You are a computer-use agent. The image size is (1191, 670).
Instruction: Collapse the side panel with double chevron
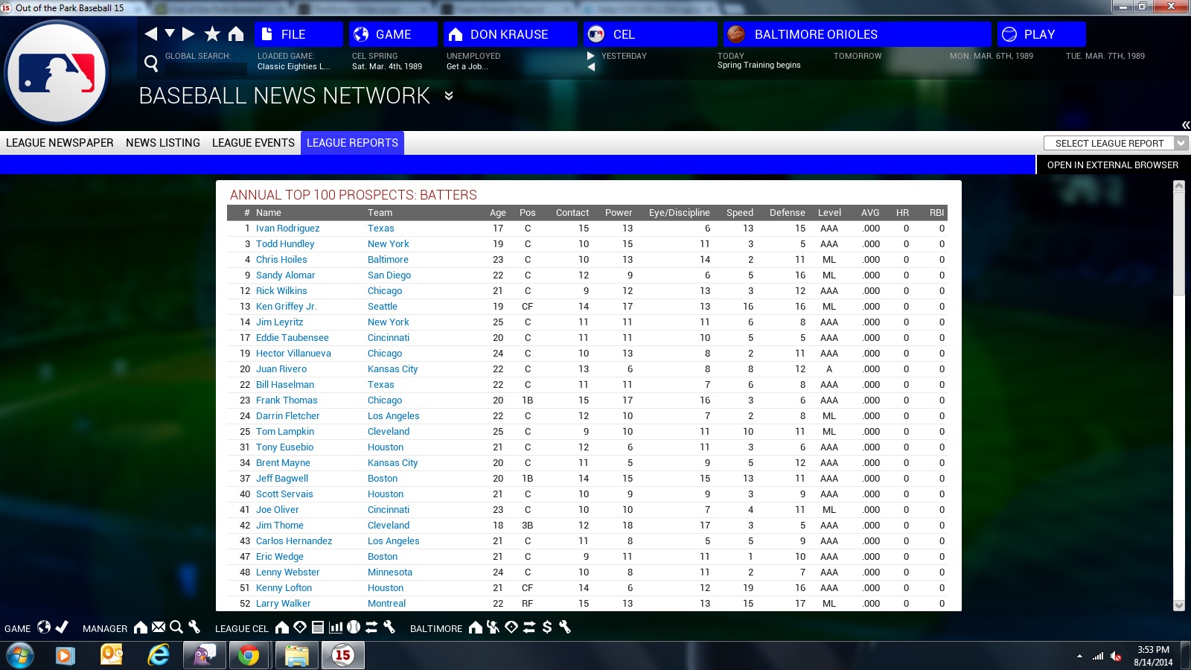[x=1185, y=125]
